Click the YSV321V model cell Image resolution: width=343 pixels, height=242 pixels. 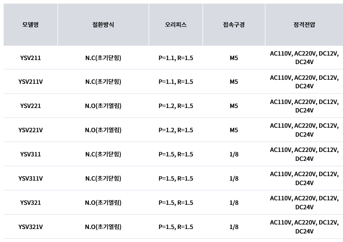[31, 227]
